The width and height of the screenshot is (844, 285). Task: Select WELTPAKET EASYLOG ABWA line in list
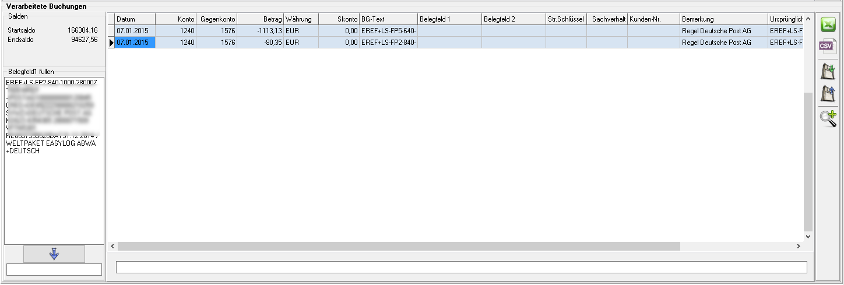point(51,143)
